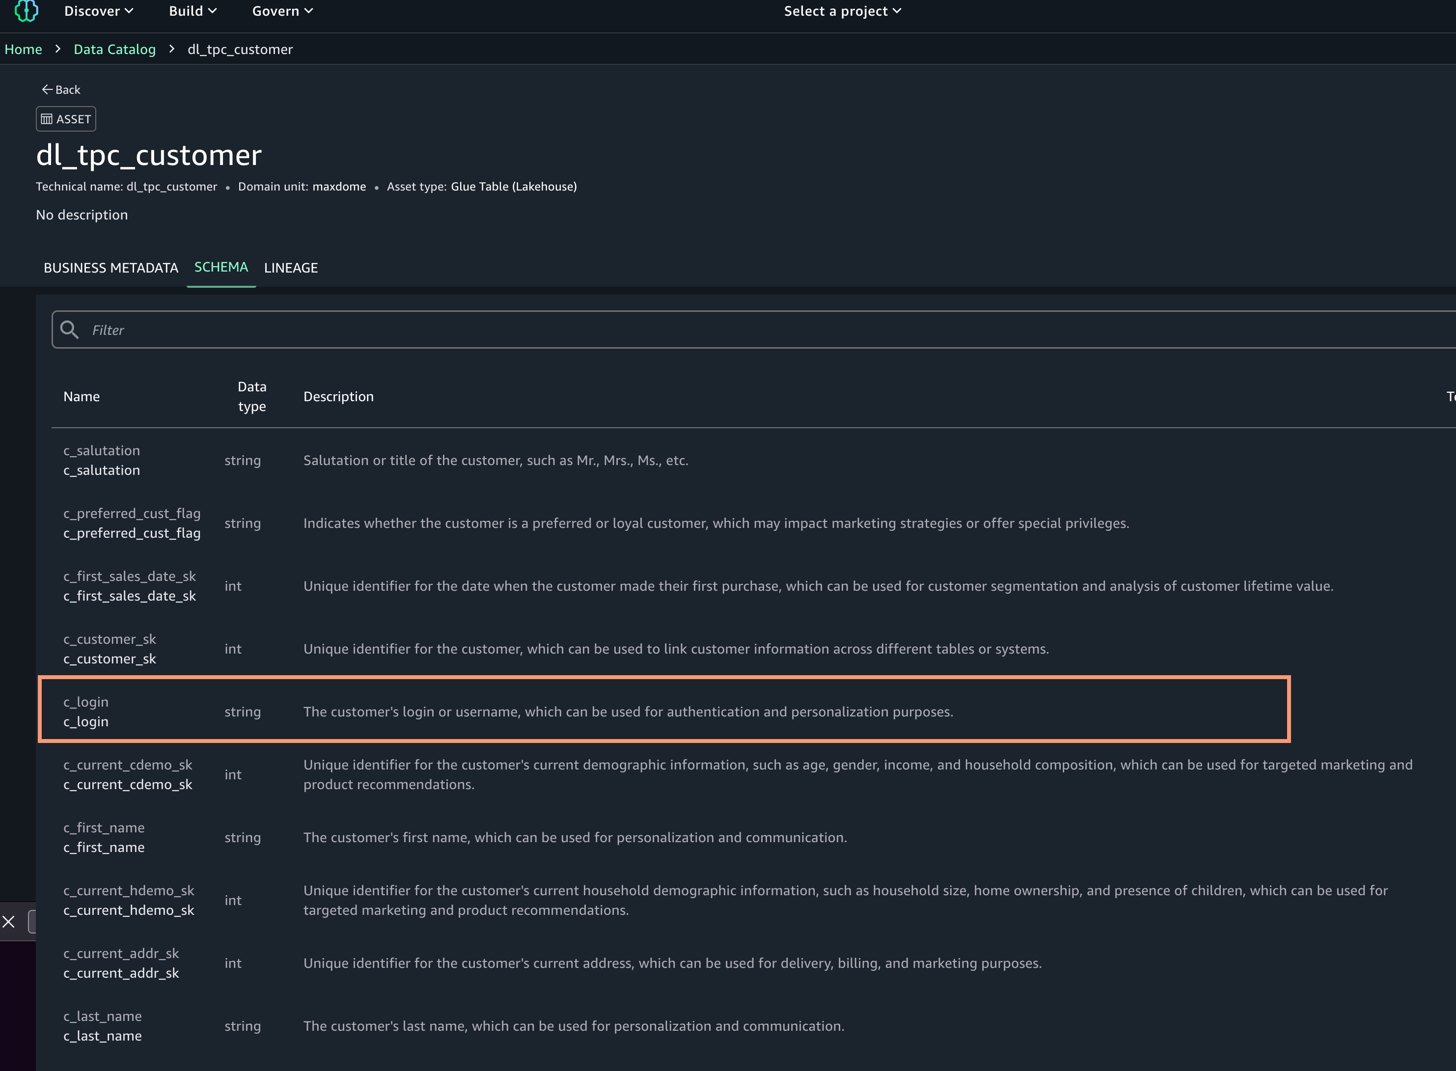Click the Description column header
The image size is (1456, 1071).
[338, 397]
